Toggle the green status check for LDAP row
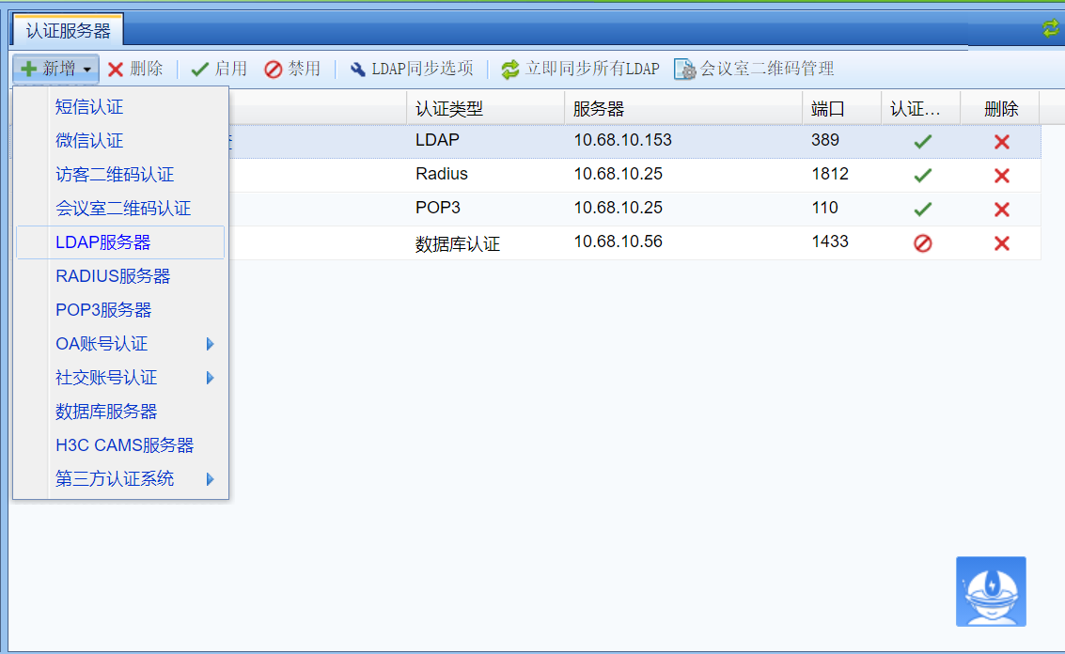 (x=923, y=142)
